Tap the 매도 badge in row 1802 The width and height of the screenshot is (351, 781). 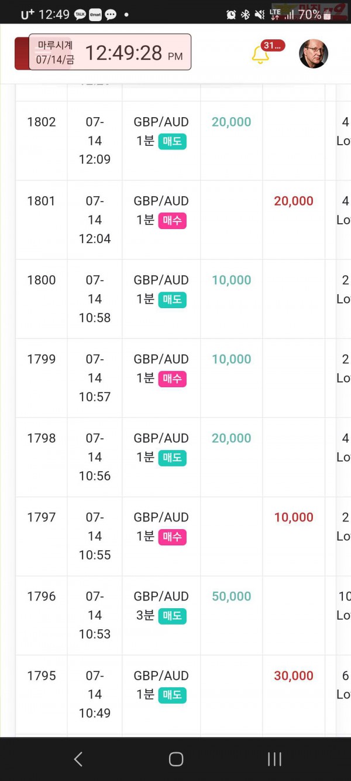pos(172,141)
